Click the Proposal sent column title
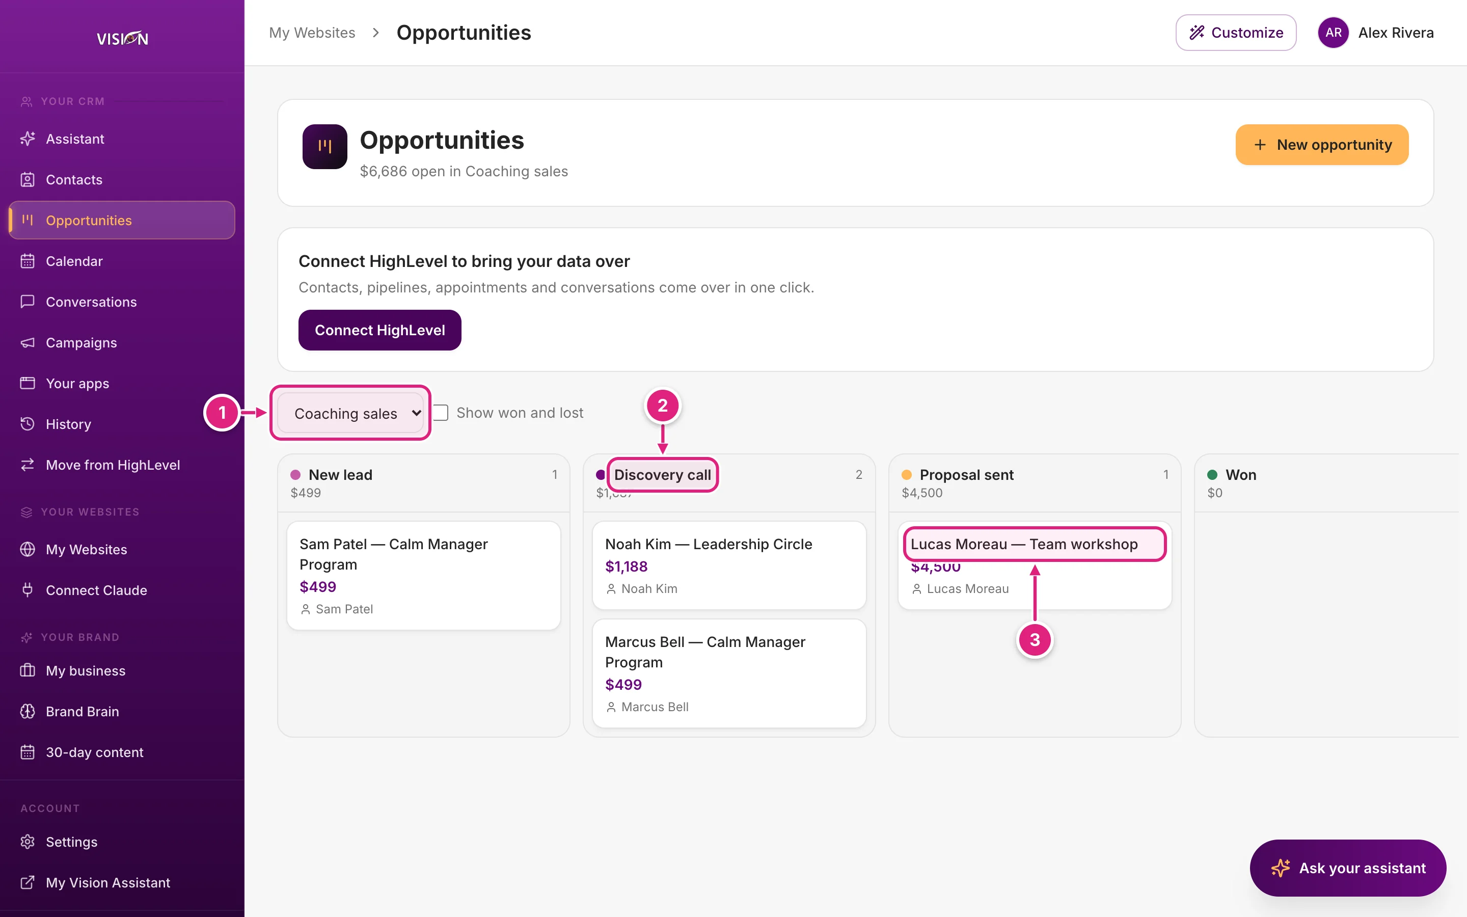 tap(967, 475)
